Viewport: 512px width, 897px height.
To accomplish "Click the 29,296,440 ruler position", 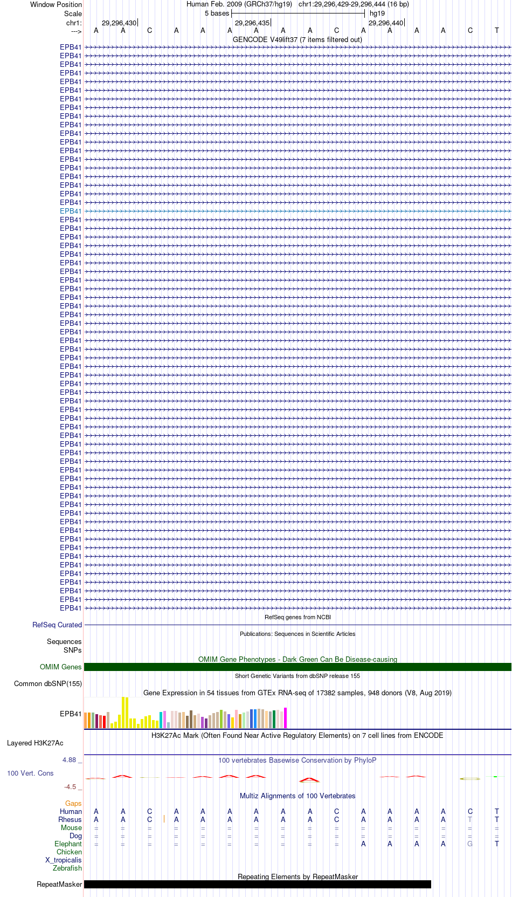I will pos(386,23).
